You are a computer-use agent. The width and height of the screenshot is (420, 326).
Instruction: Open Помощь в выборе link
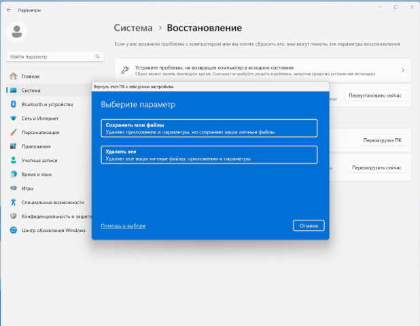click(x=123, y=226)
